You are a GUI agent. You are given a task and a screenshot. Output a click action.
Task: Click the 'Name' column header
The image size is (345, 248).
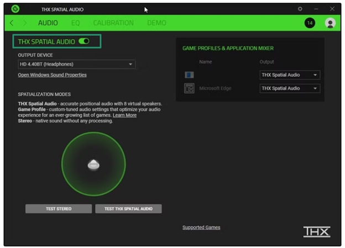point(206,62)
